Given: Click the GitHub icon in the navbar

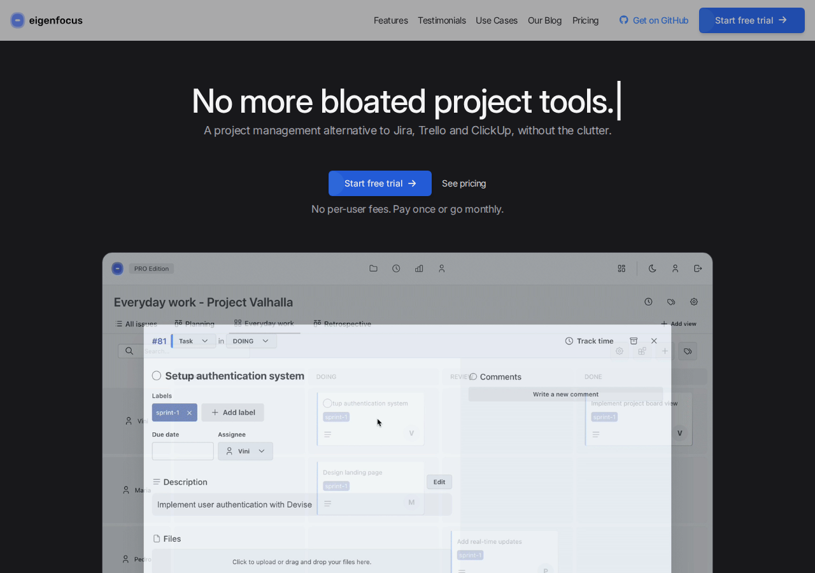Looking at the screenshot, I should click(x=624, y=20).
